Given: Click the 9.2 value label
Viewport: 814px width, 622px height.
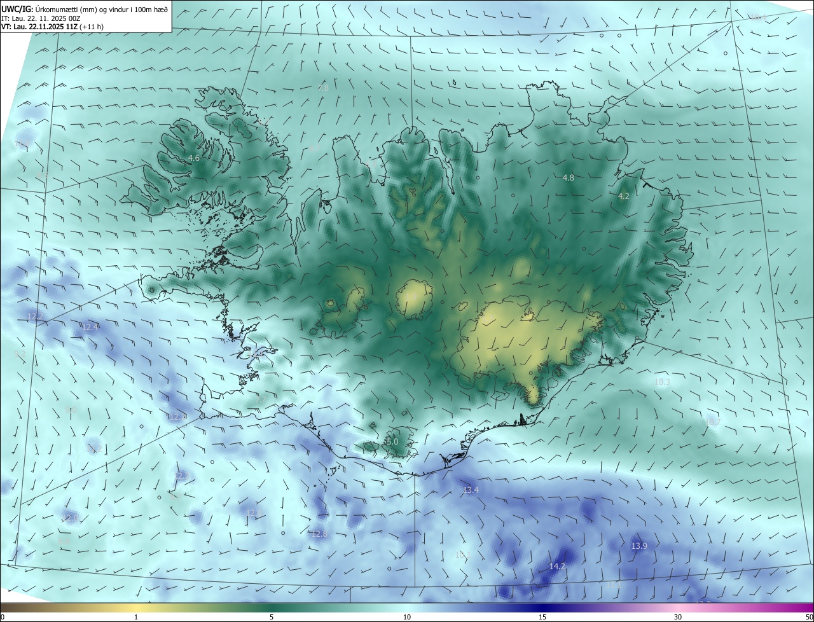Looking at the screenshot, I should 20,354.
